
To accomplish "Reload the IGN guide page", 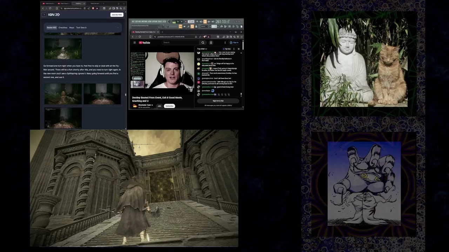I will point(50,8).
